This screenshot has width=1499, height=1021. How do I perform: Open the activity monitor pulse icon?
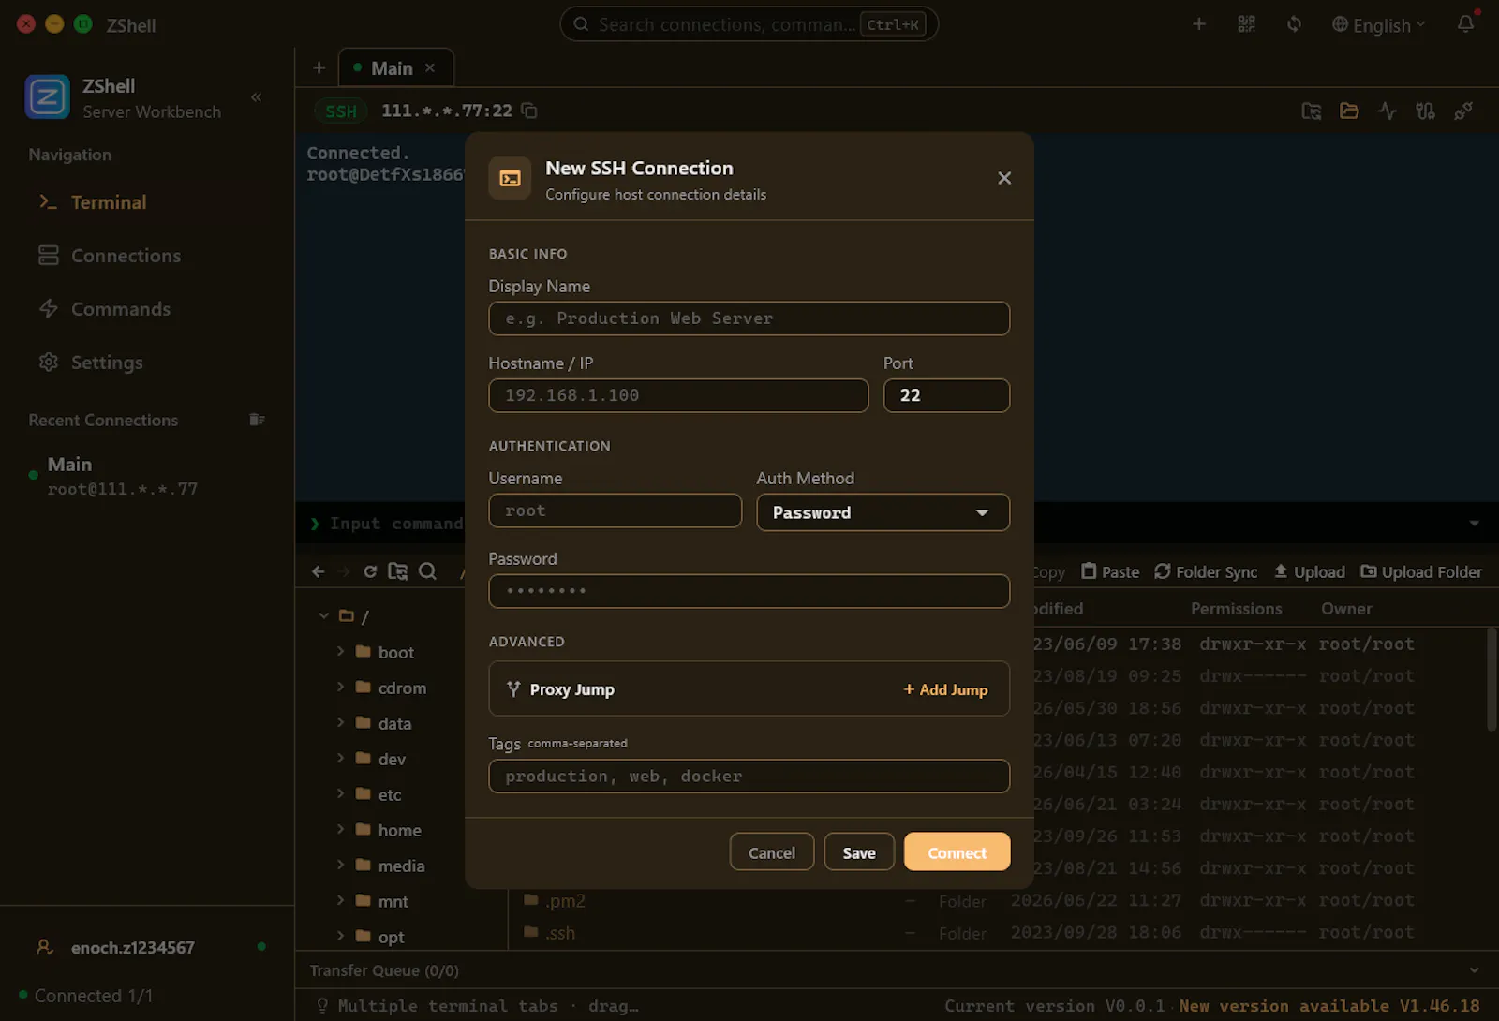coord(1388,111)
